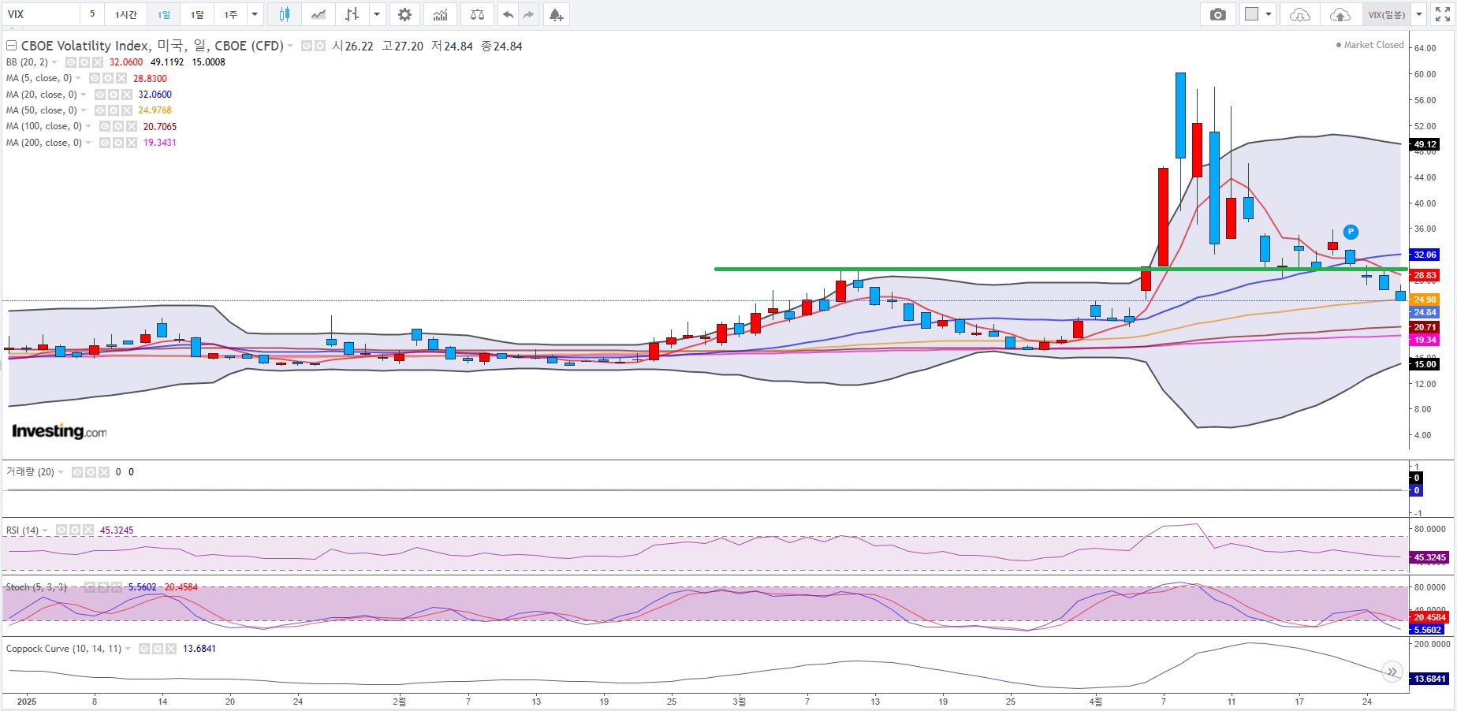The image size is (1457, 711).
Task: Toggle visibility of MA (5, close, 0)
Action: click(x=95, y=78)
